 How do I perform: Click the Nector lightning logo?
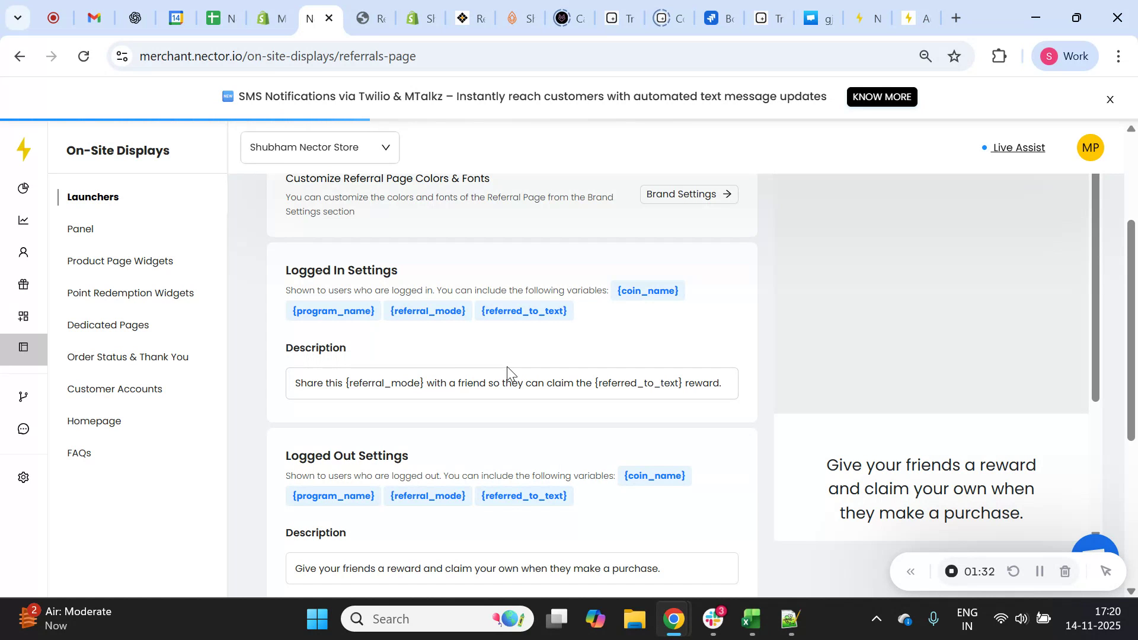(24, 149)
